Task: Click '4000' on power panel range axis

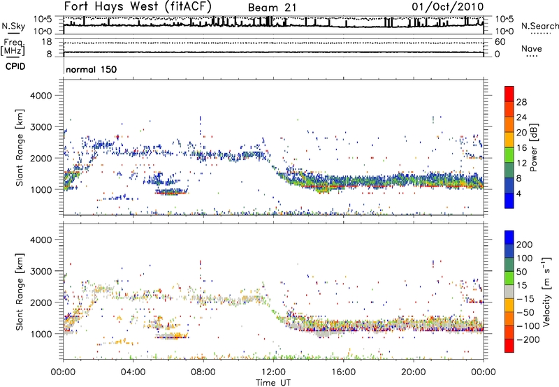Action: click(x=41, y=96)
